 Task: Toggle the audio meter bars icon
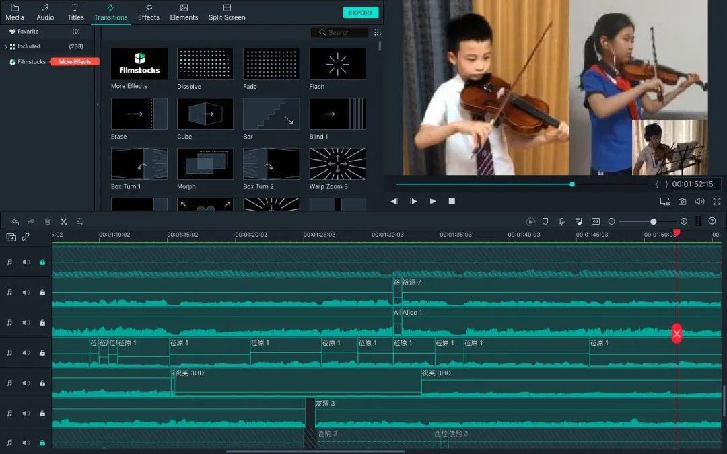(698, 221)
